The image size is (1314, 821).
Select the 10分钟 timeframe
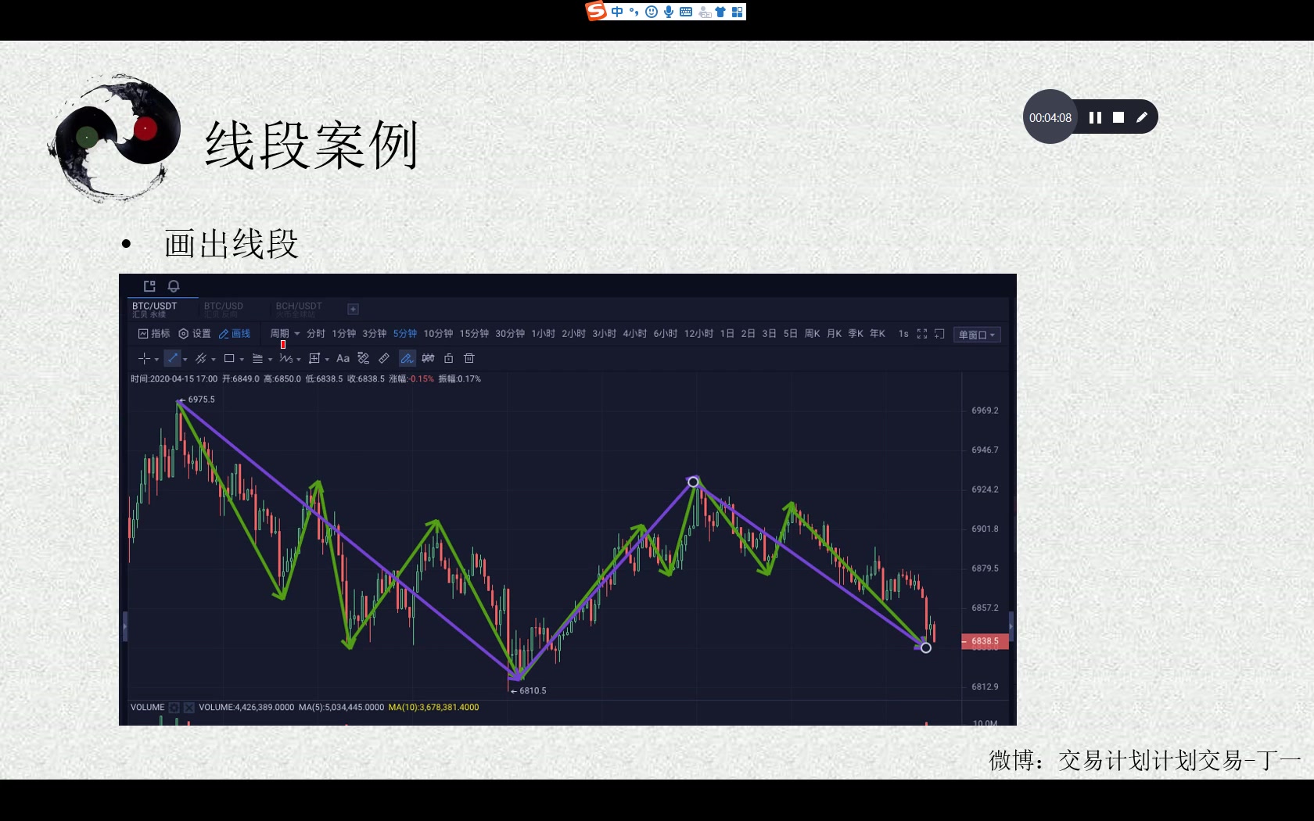pyautogui.click(x=438, y=334)
